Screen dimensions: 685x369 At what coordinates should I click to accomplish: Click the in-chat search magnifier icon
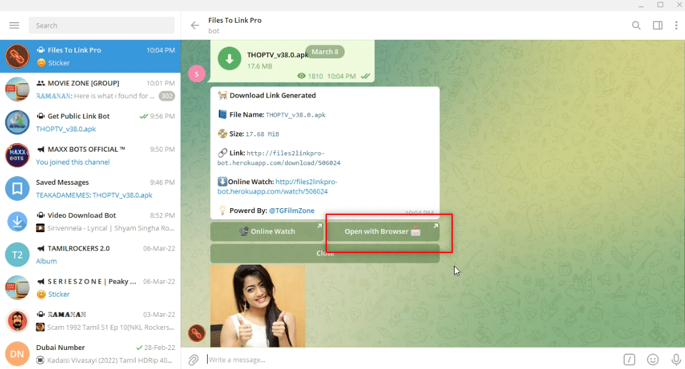point(636,25)
